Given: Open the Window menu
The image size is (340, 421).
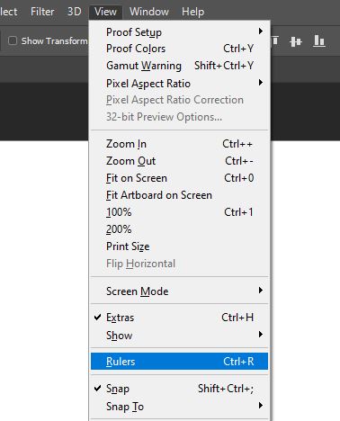Looking at the screenshot, I should tap(149, 12).
